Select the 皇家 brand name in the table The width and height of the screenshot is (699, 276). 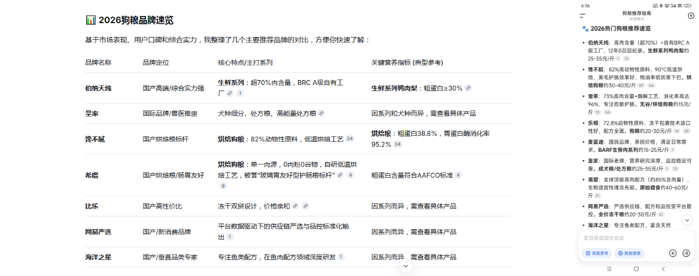coord(92,113)
